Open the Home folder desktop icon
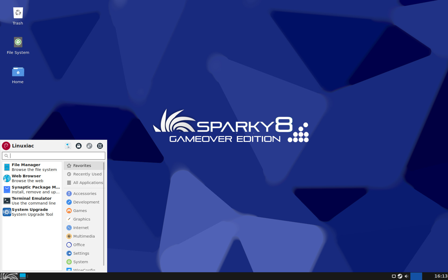This screenshot has width=448, height=280. click(18, 75)
